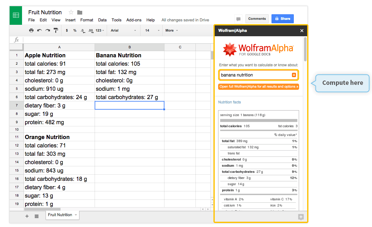Open the Arial font dropdown
372x227 pixels.
tap(123, 30)
